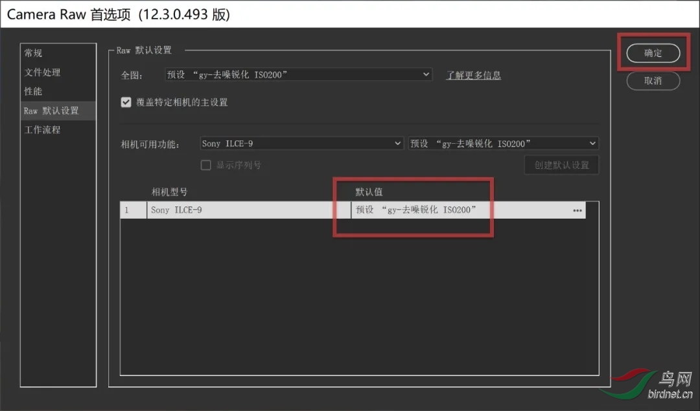This screenshot has width=700, height=411.
Task: Uncheck 覆盖特定相机的主设置 checkbox
Action: (x=126, y=102)
